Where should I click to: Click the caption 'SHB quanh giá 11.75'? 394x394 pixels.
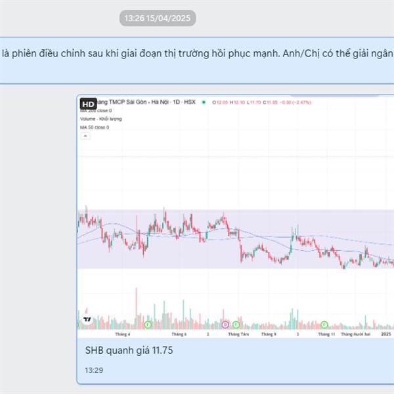(129, 350)
